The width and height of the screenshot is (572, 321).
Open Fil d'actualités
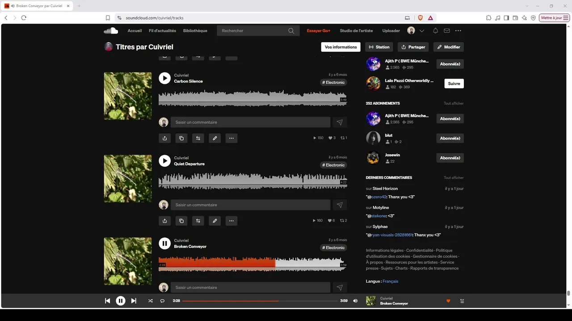click(162, 31)
